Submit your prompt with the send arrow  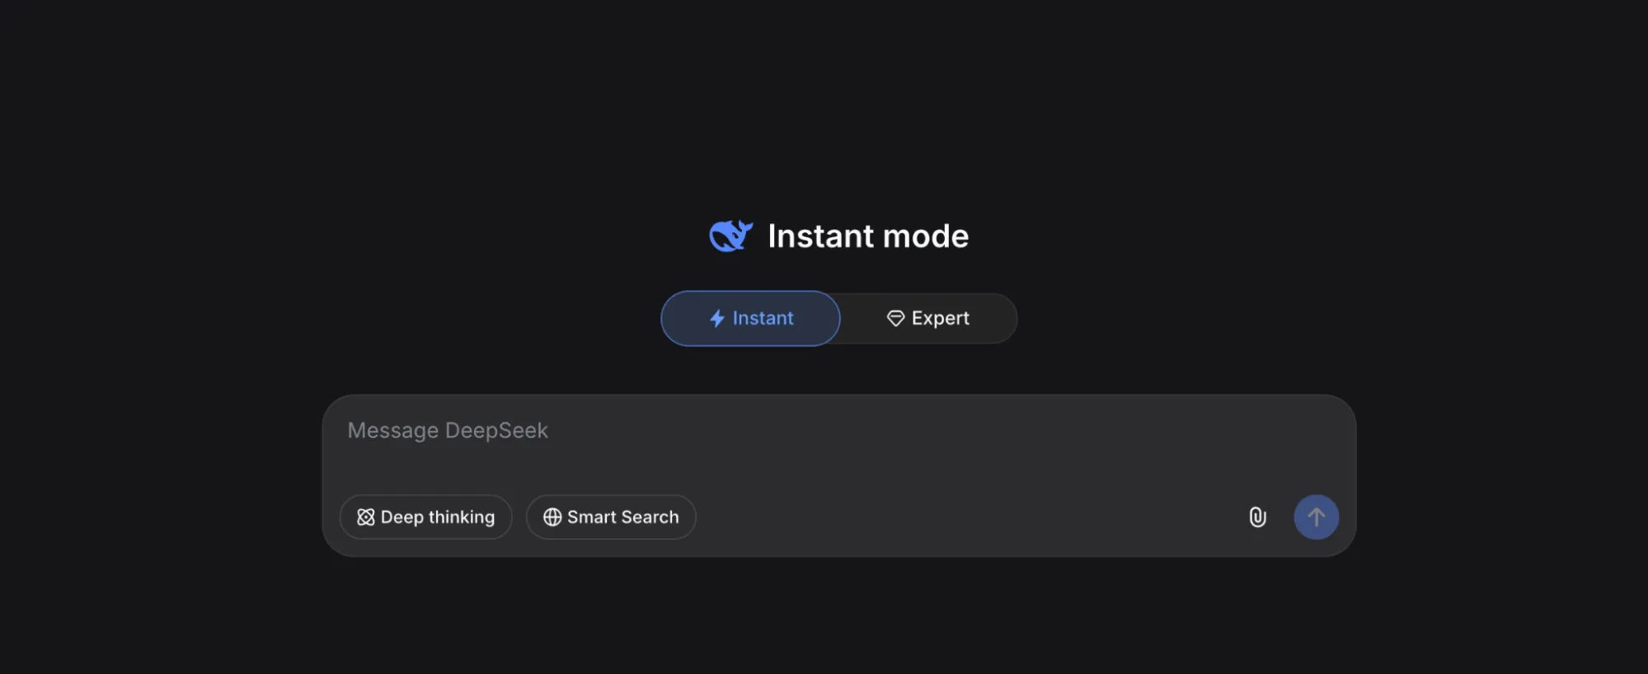point(1316,517)
